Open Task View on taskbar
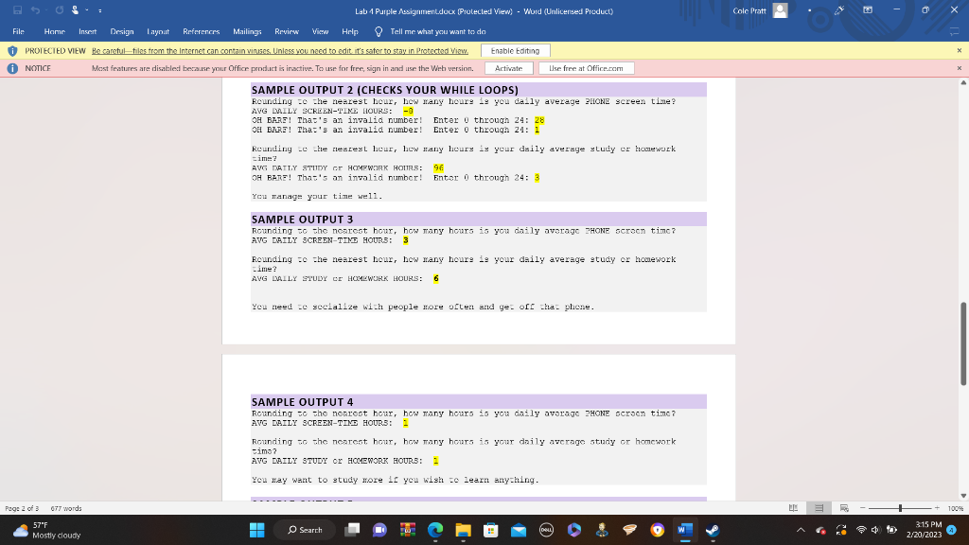 [x=352, y=530]
